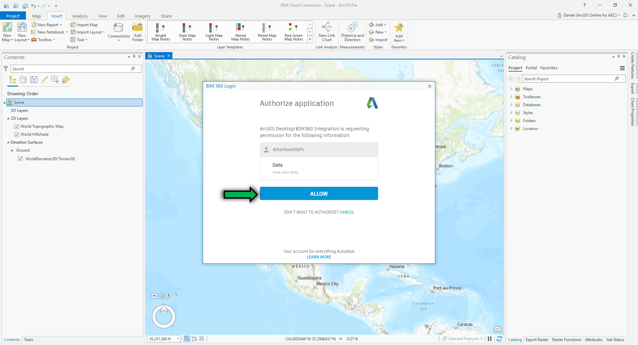The image size is (638, 345).
Task: Open the New Layout gallery
Action: (21, 32)
